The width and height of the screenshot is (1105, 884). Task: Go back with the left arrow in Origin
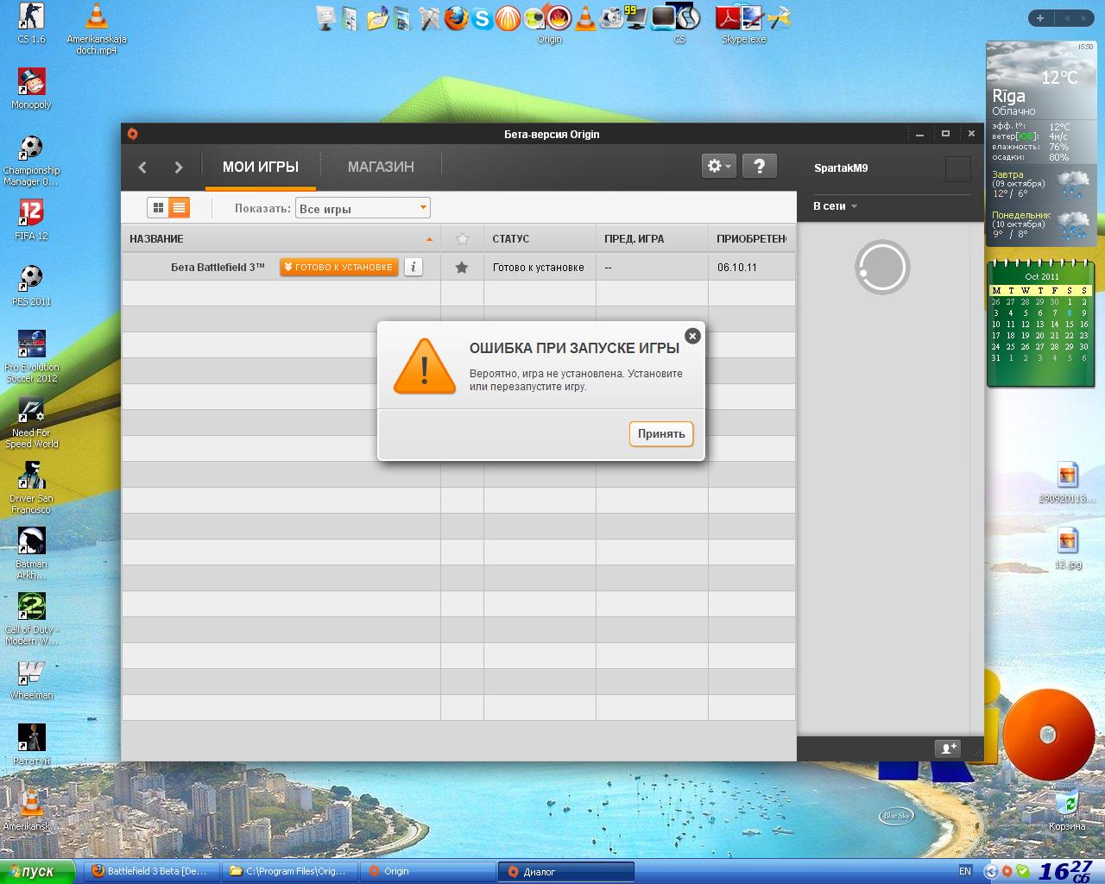(143, 167)
